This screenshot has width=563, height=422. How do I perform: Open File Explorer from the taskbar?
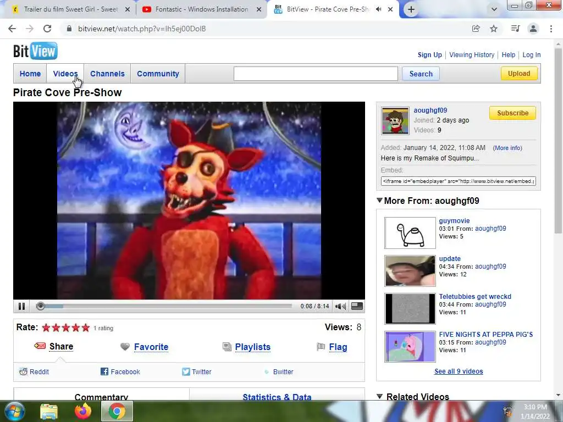point(49,411)
